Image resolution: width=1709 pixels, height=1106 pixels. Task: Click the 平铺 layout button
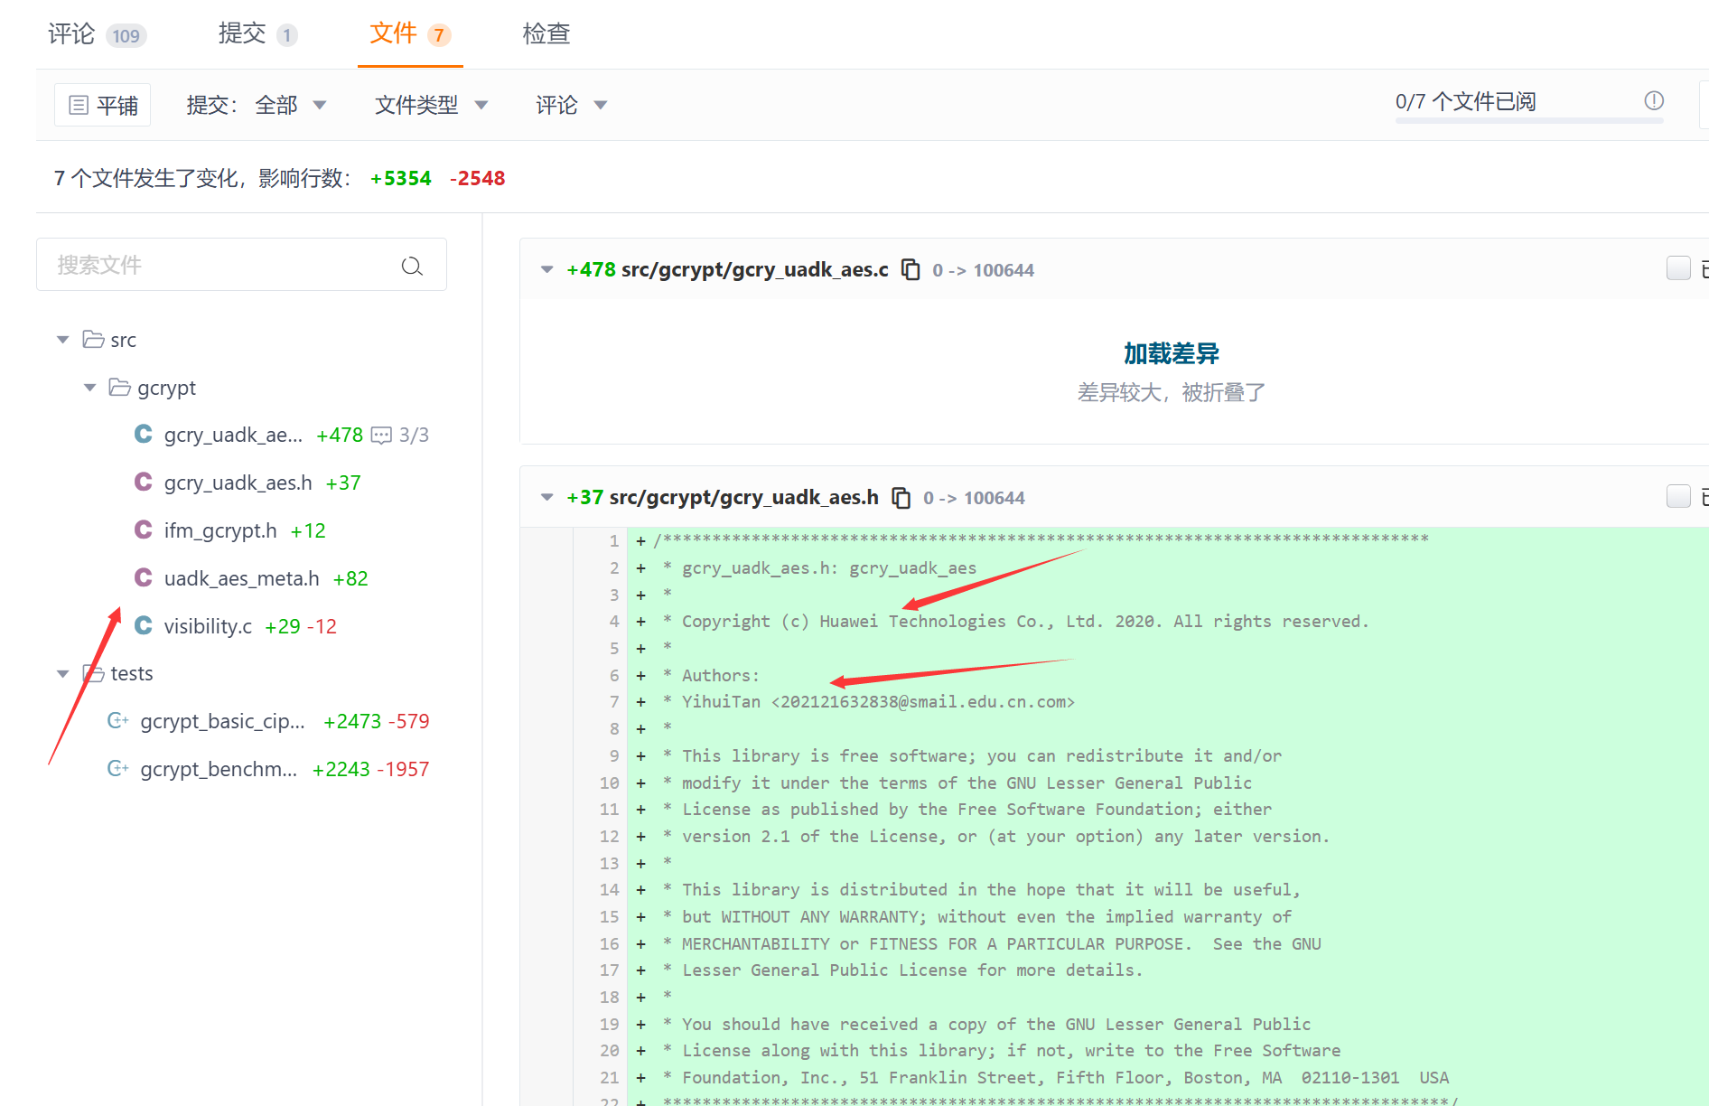click(103, 105)
